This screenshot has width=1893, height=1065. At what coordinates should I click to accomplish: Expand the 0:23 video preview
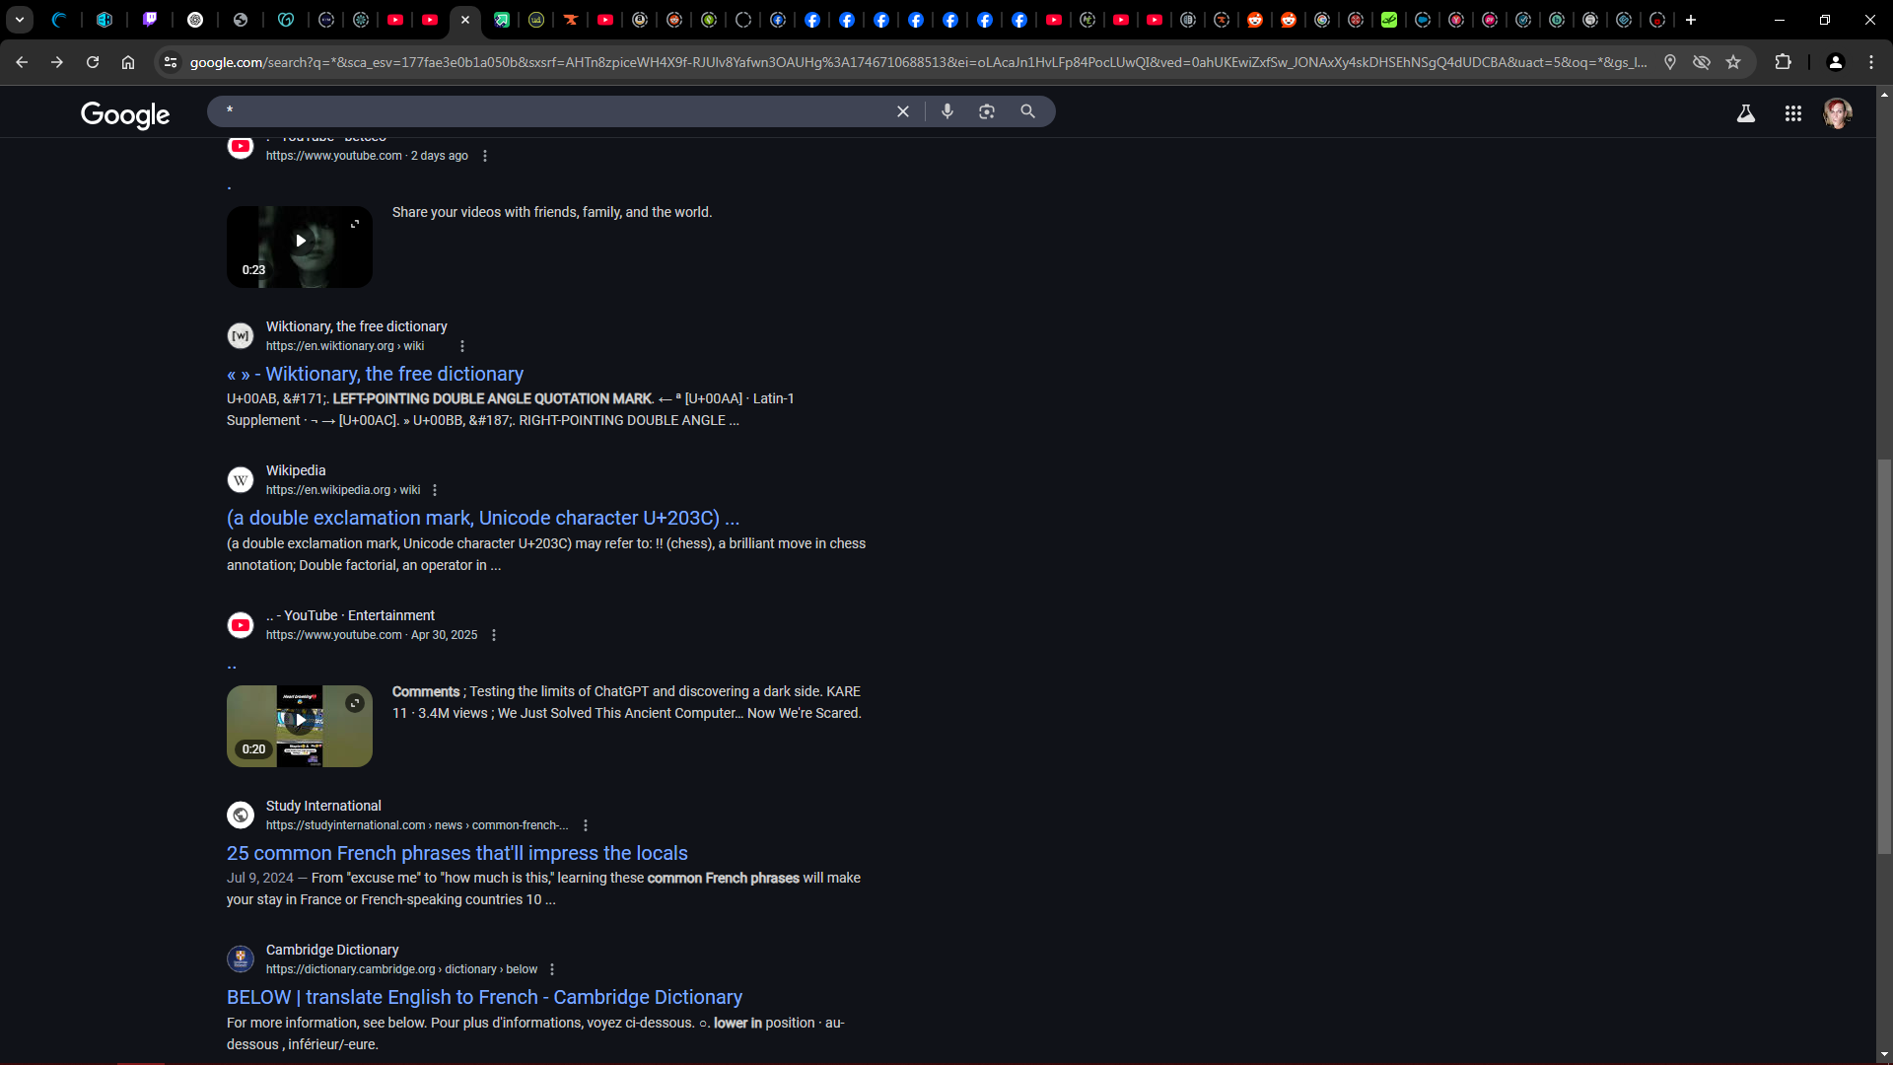pyautogui.click(x=355, y=224)
